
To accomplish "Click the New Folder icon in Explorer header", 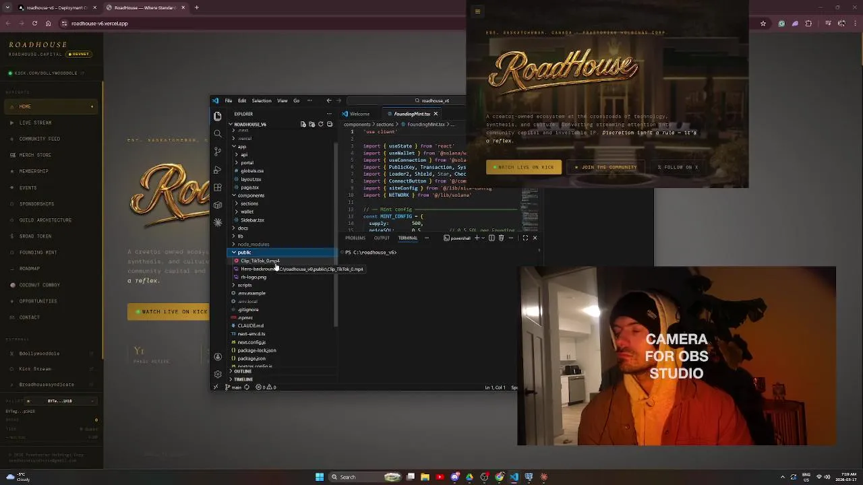I will tap(311, 125).
